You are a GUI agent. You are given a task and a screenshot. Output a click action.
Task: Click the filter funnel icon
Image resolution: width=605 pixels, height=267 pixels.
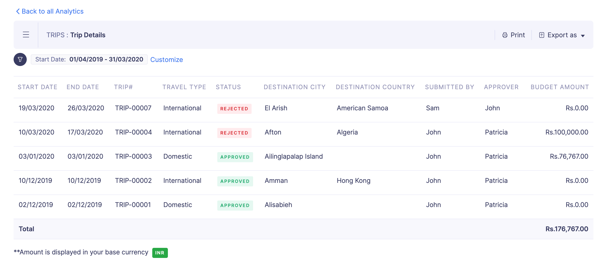(20, 59)
